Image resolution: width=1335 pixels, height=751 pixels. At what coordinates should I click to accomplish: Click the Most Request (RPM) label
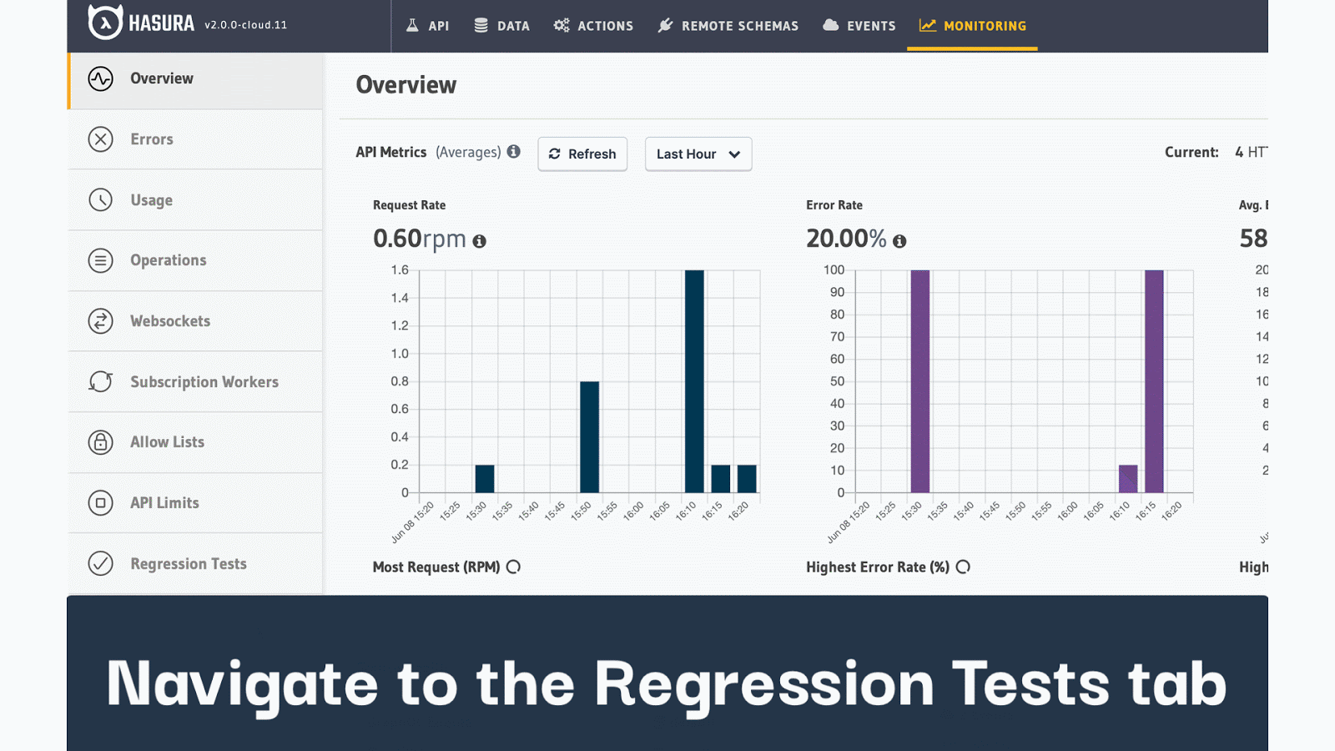[x=436, y=567]
